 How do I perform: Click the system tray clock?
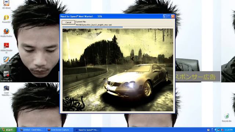point(229,130)
